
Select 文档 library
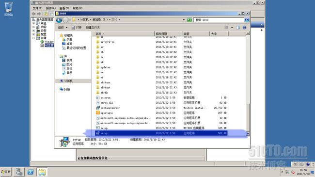(x=69, y=68)
